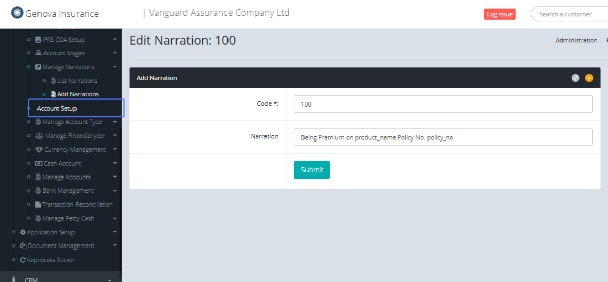Collapse the Add Narration panel with orange minus
Image resolution: width=608 pixels, height=282 pixels.
tap(589, 78)
